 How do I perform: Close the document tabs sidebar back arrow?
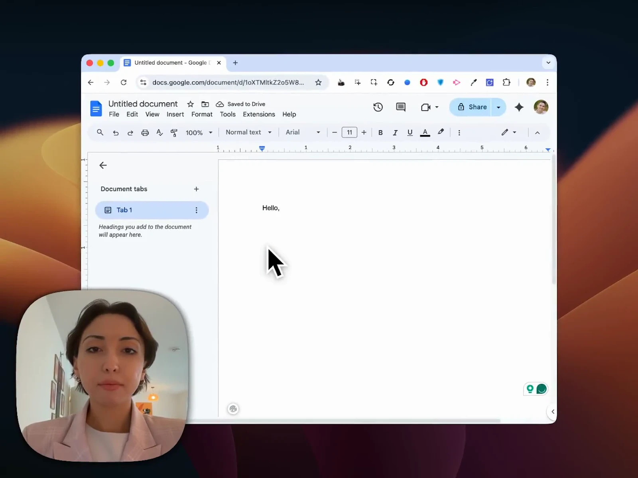(103, 165)
